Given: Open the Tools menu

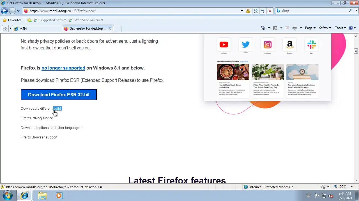Looking at the screenshot, I should pos(340,28).
